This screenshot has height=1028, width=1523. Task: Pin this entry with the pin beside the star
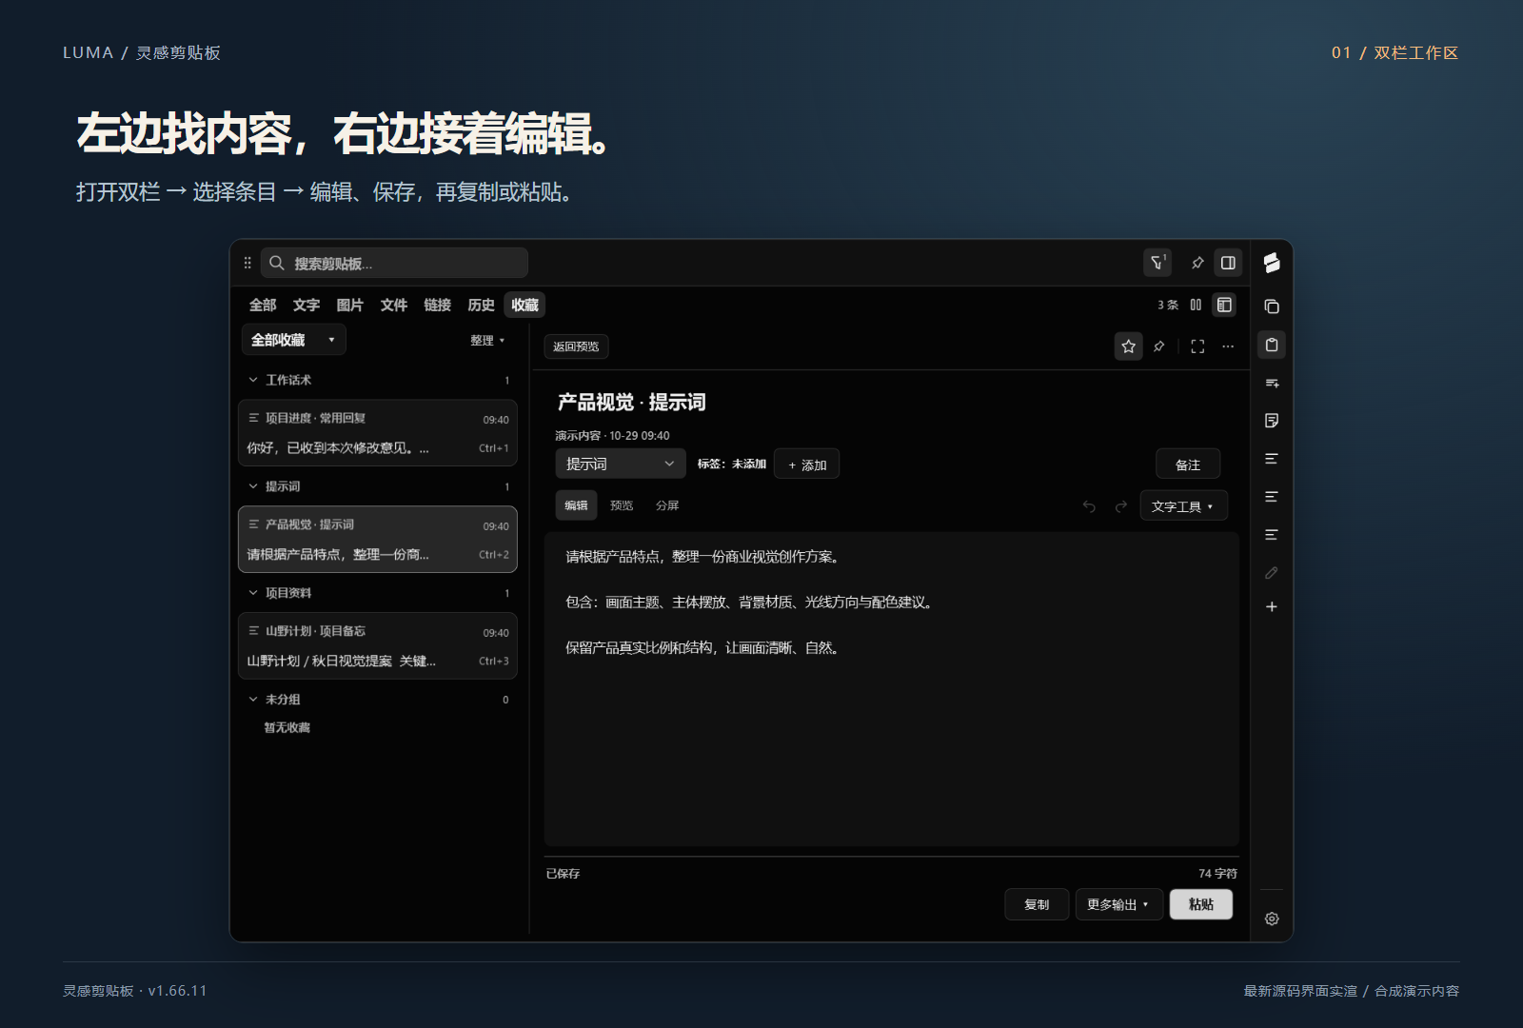1159,346
